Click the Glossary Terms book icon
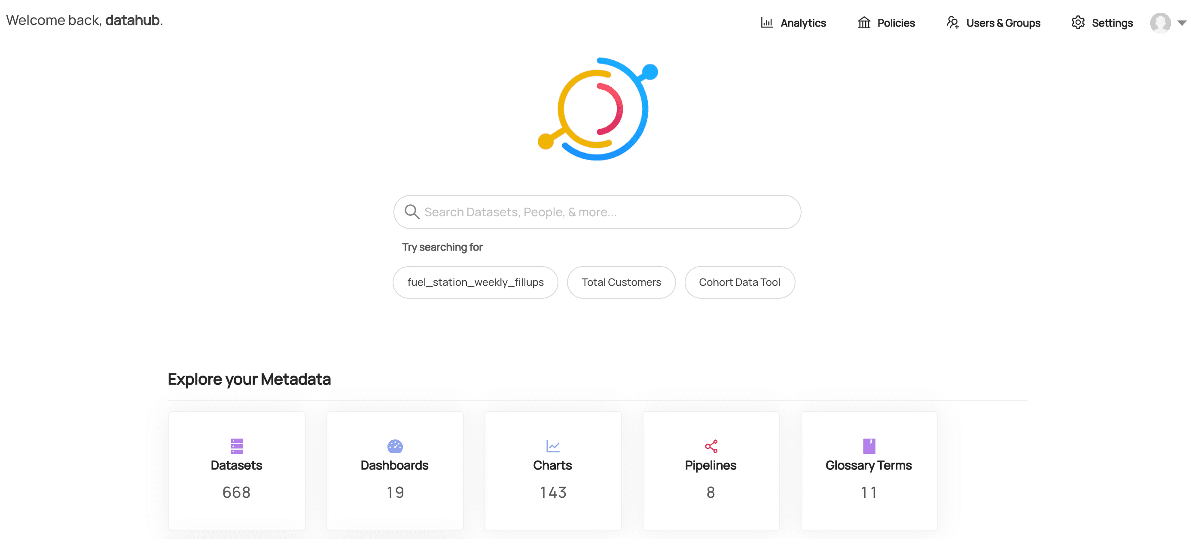The width and height of the screenshot is (1201, 539). click(x=869, y=446)
